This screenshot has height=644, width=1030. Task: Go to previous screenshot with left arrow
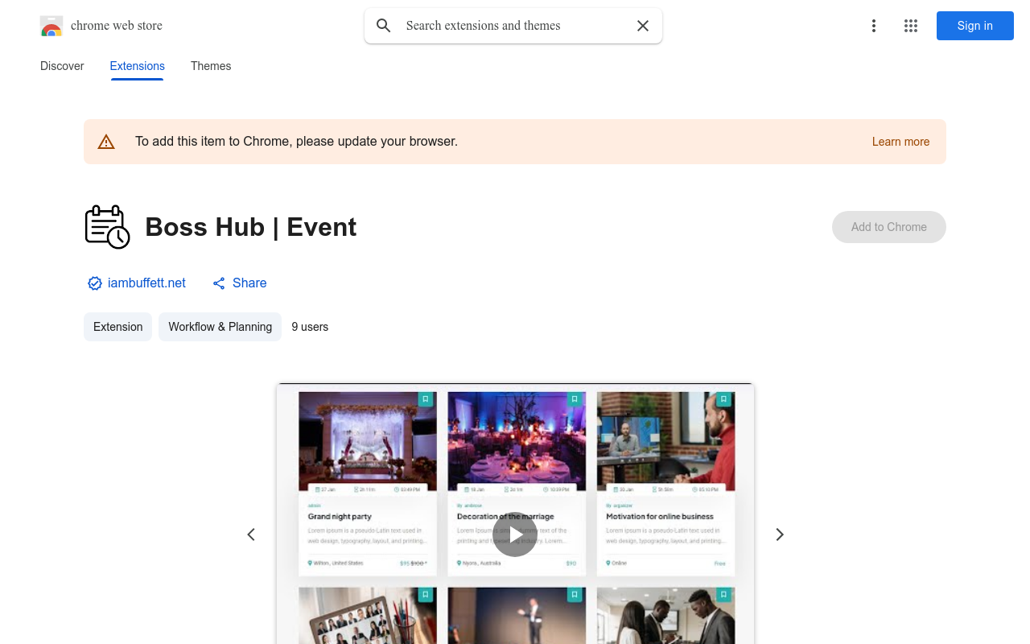(251, 535)
